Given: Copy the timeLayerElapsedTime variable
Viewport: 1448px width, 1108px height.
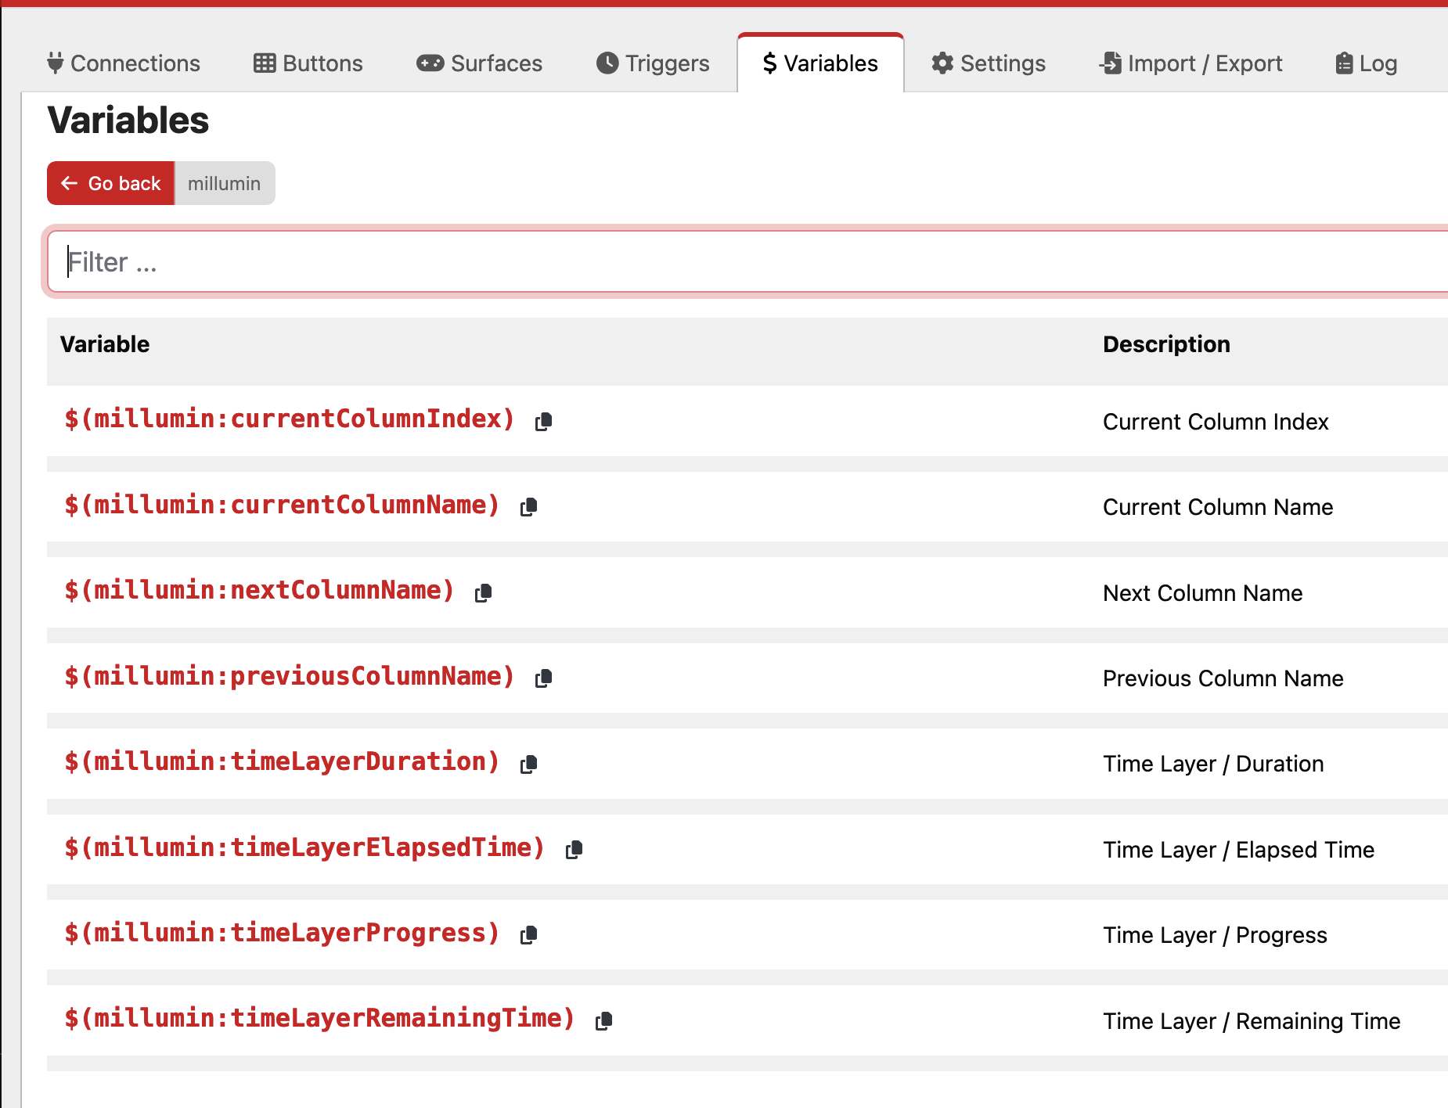Looking at the screenshot, I should click(574, 850).
